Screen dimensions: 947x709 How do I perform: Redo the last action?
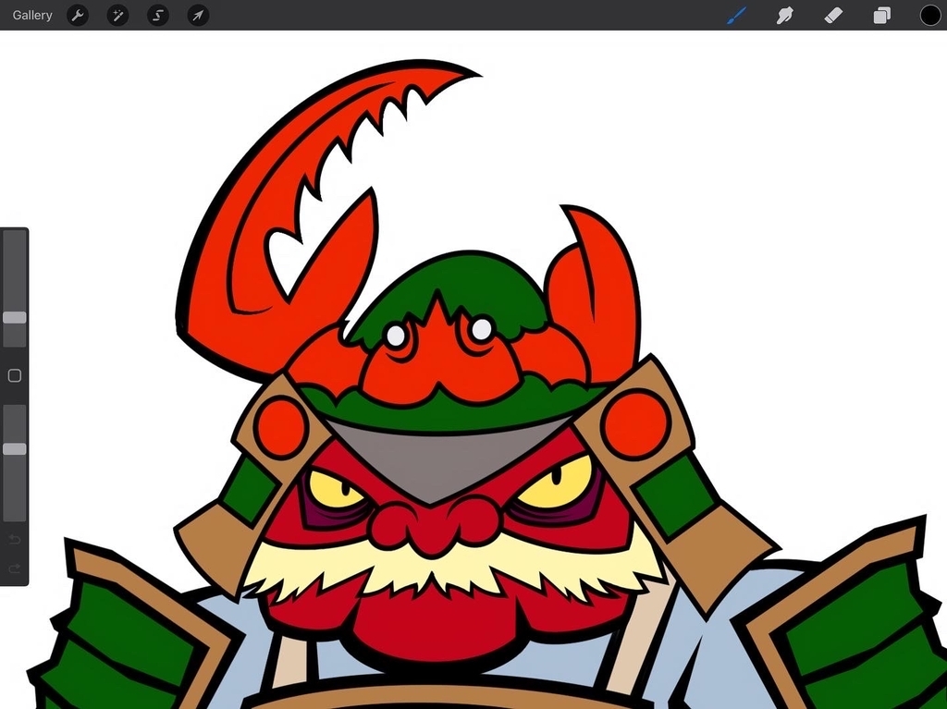pos(15,568)
